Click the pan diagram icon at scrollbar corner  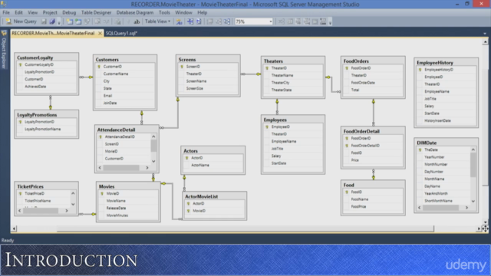click(x=485, y=228)
